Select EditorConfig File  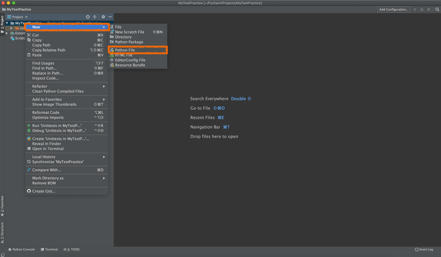tap(138, 60)
